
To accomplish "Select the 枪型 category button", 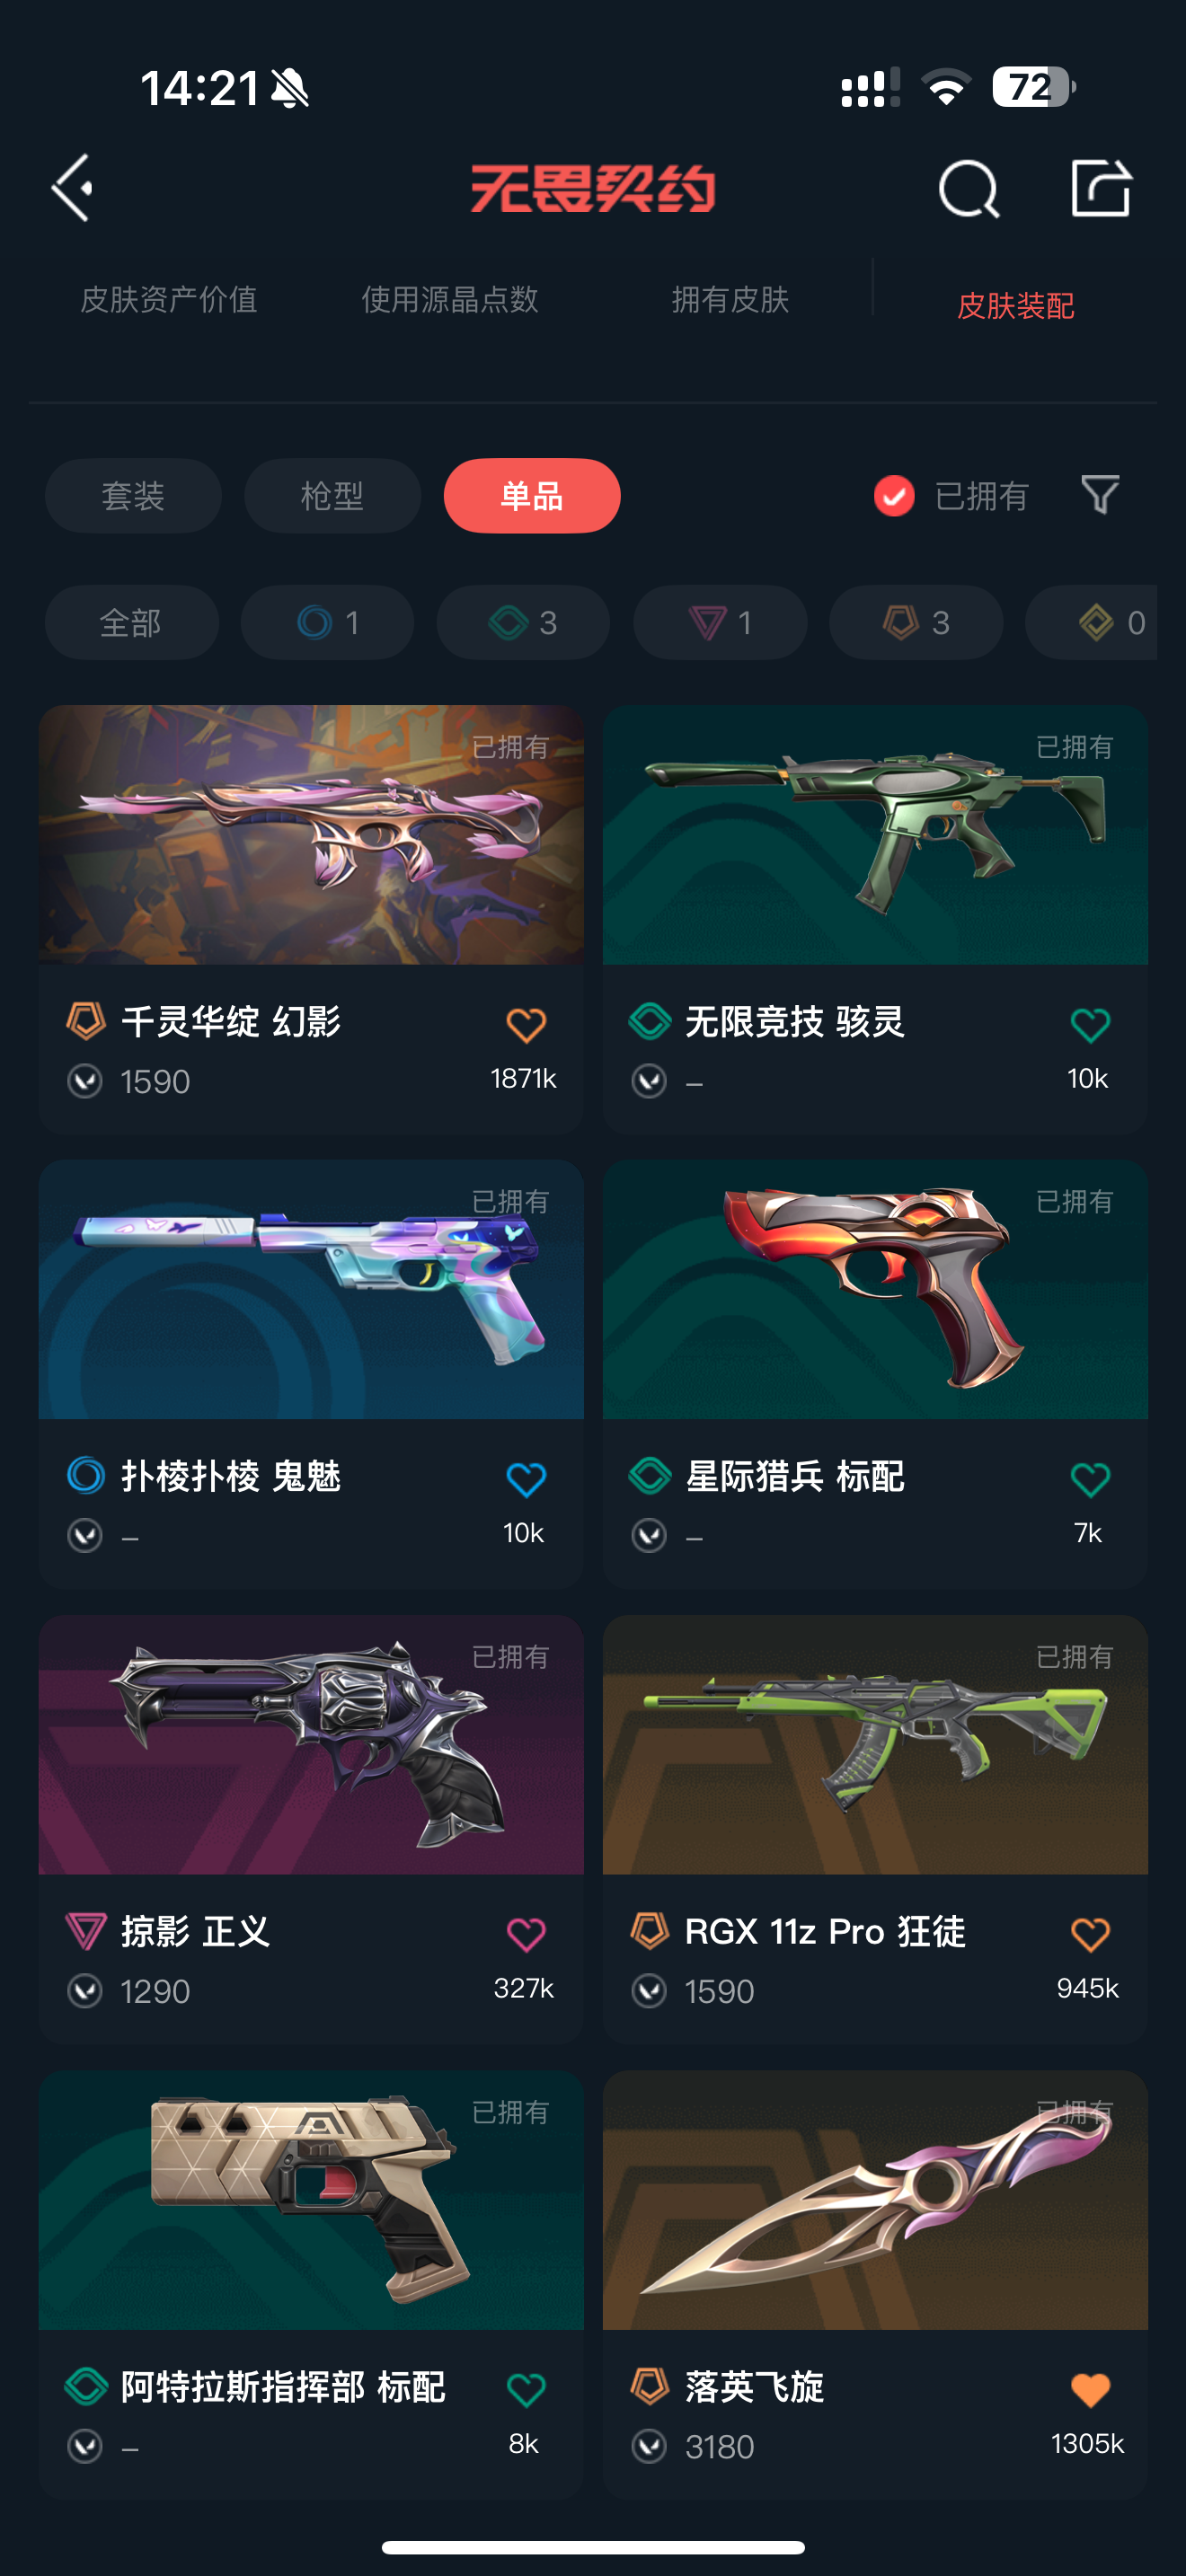I will [x=332, y=496].
